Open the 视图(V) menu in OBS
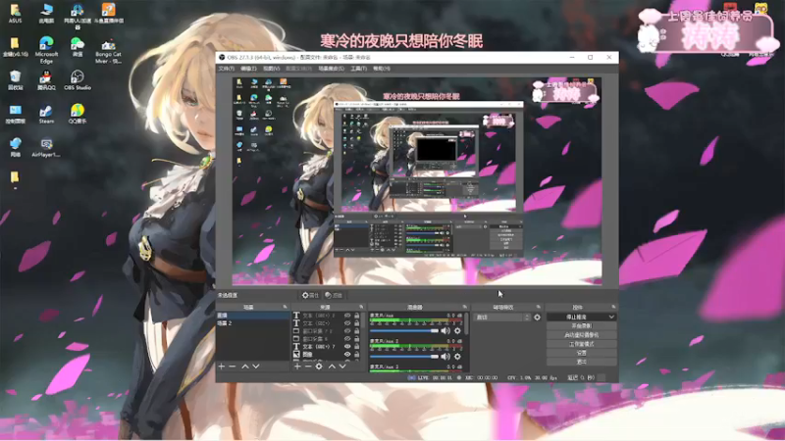This screenshot has height=441, width=785. pyautogui.click(x=272, y=69)
